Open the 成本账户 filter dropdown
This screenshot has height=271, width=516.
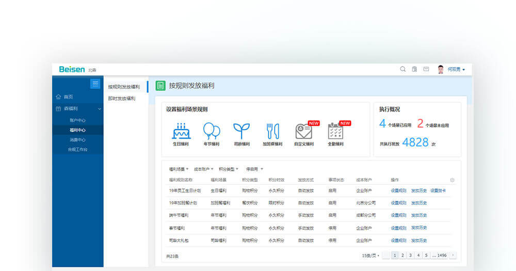(x=203, y=169)
